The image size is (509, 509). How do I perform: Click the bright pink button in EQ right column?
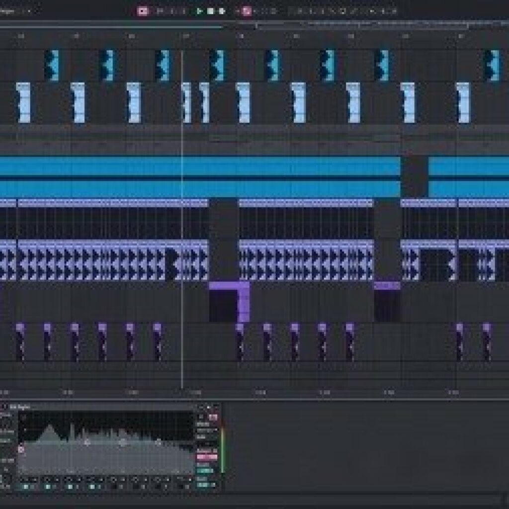207,457
